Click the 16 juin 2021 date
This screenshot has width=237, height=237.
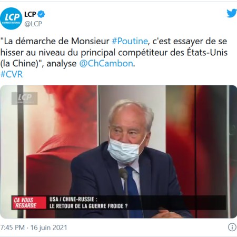(x=49, y=228)
